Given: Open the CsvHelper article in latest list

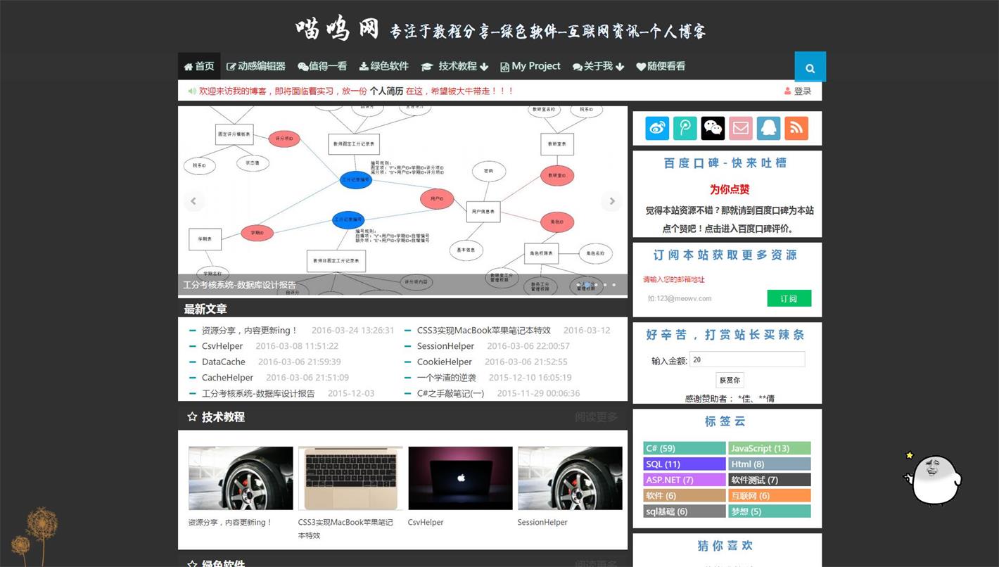Looking at the screenshot, I should [222, 346].
